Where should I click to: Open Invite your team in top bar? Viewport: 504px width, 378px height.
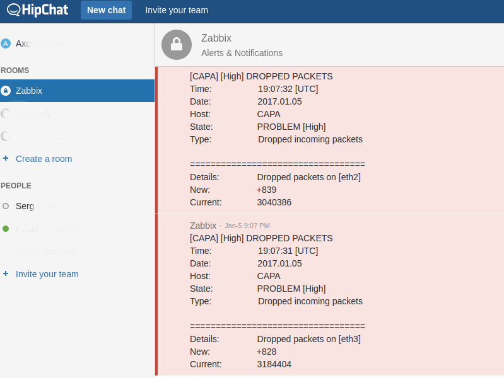click(x=177, y=10)
